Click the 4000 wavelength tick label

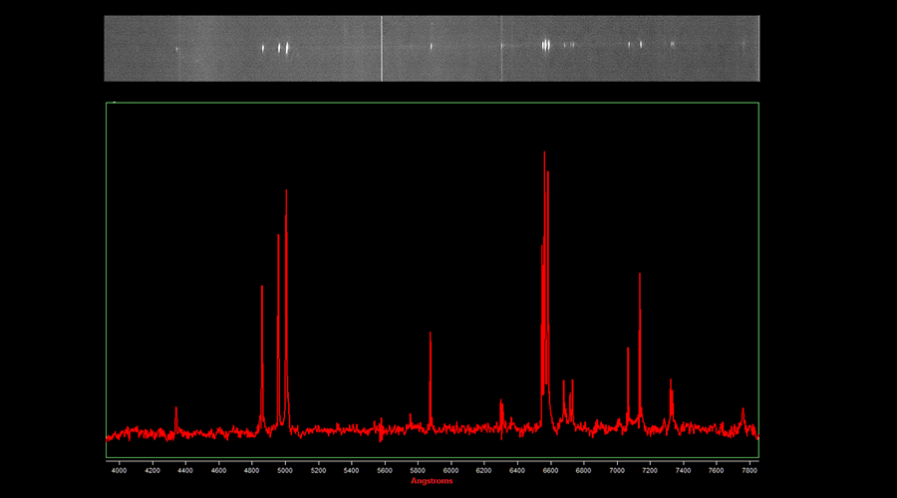click(119, 469)
